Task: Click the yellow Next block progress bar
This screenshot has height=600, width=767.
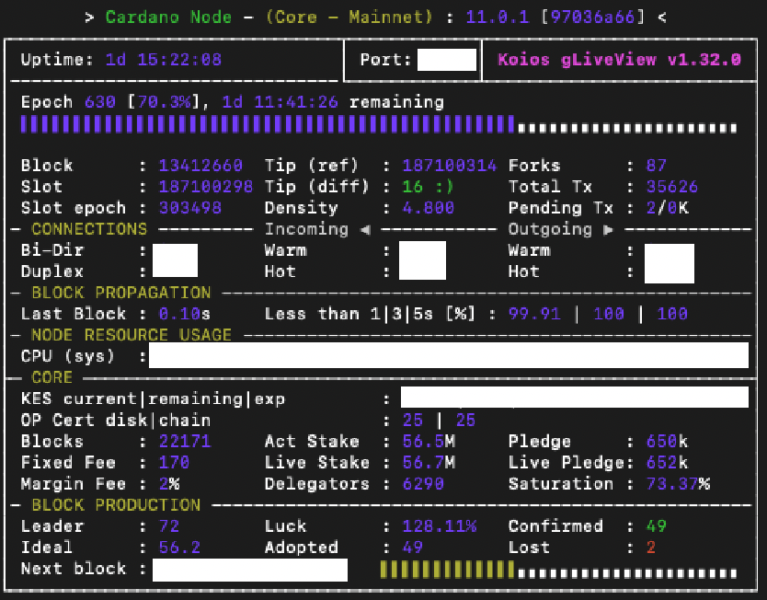Action: (x=447, y=570)
